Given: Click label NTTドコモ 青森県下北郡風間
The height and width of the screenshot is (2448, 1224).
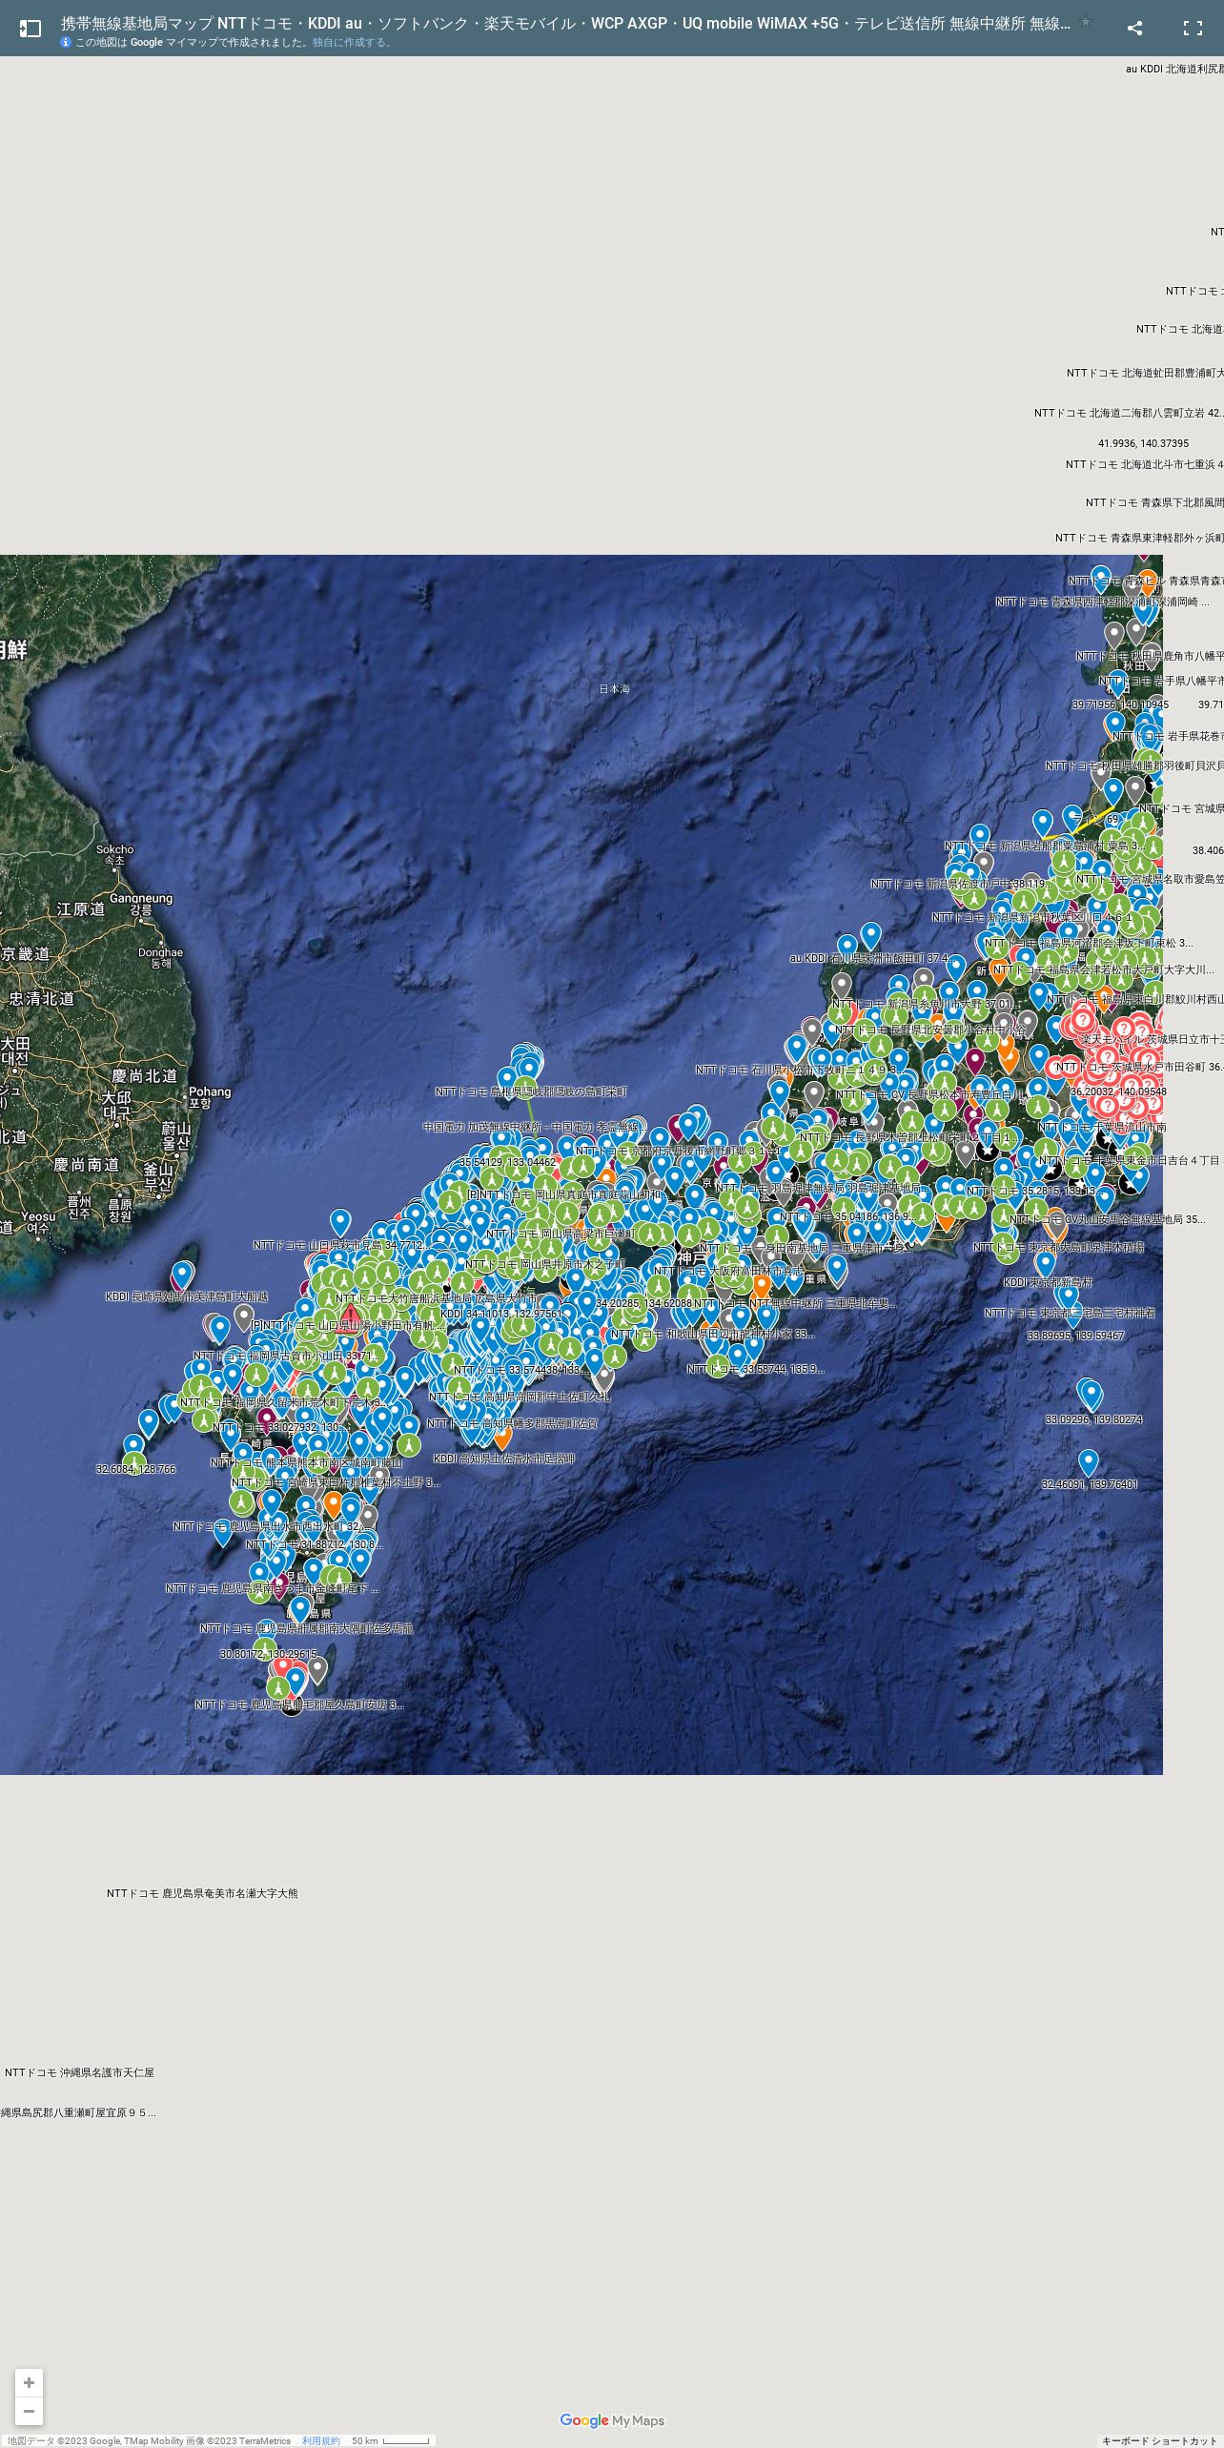Looking at the screenshot, I should pos(1154,502).
